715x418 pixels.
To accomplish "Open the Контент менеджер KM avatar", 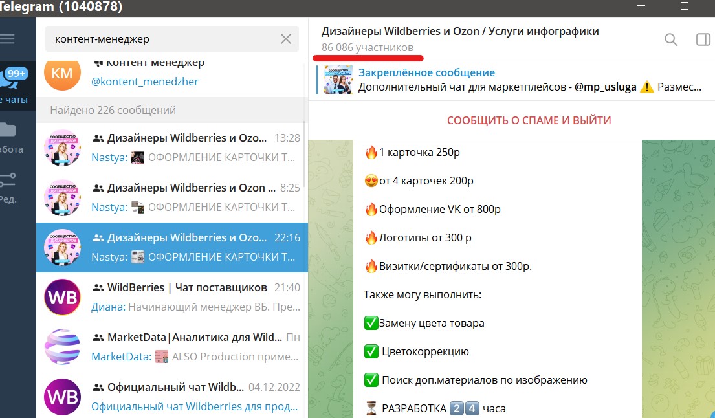I will pos(63,73).
